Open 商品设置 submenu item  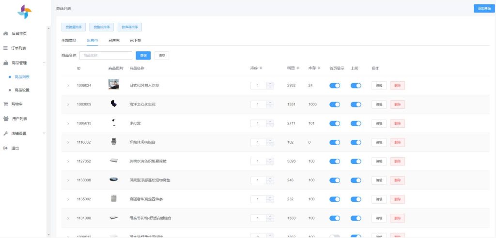(22, 90)
